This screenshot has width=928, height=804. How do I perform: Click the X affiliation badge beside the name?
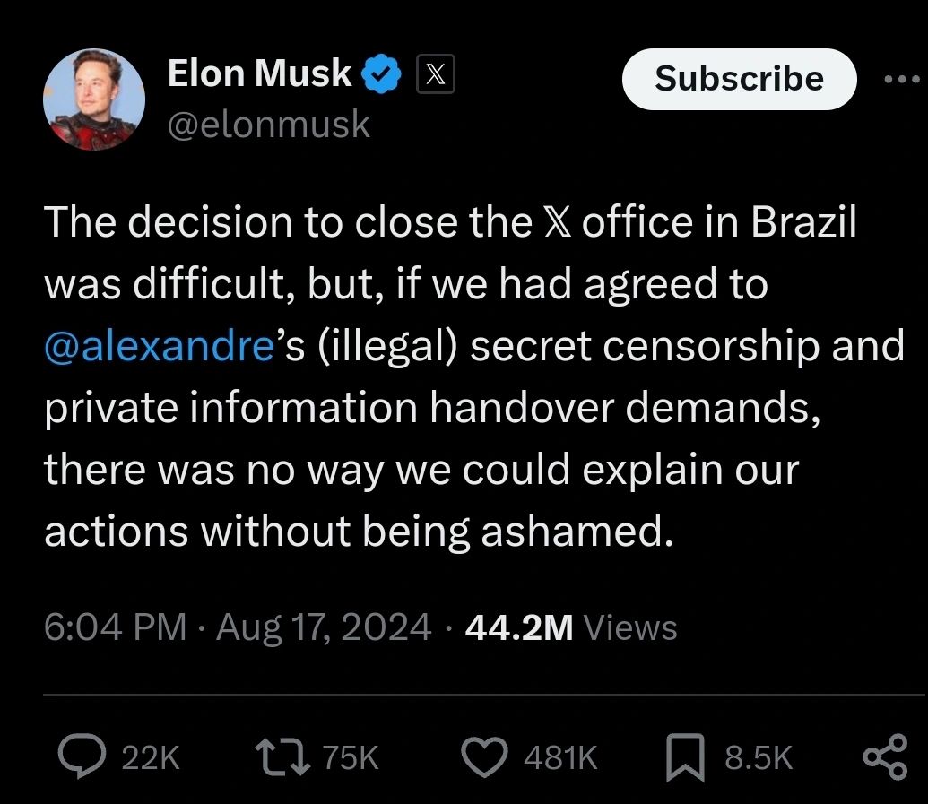(x=436, y=74)
